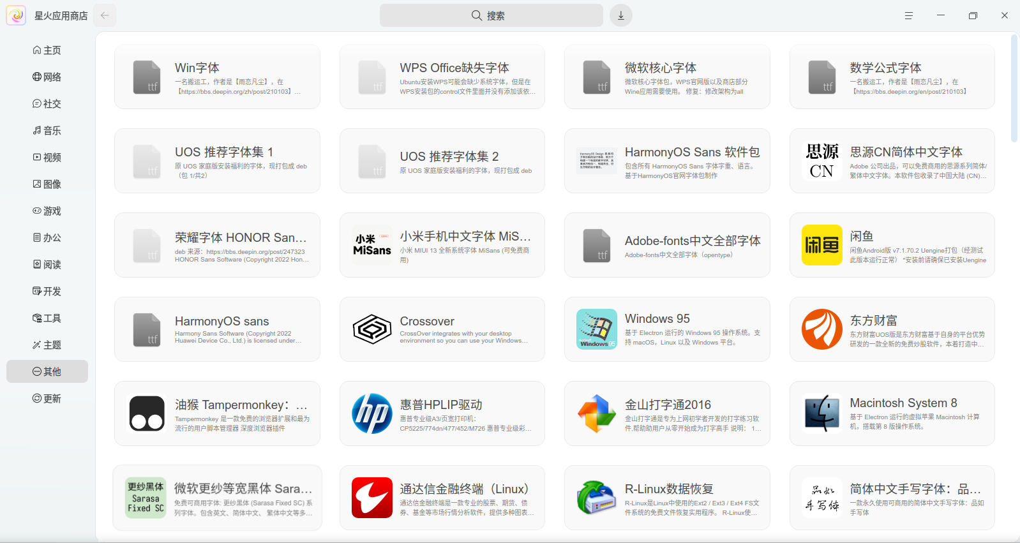Screen dimensions: 1020x543
Task: Open the WPS Office缺失字体 card
Action: click(442, 77)
